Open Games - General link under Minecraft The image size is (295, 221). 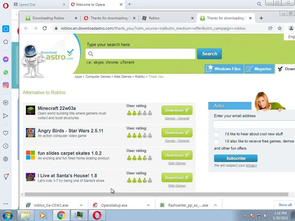pyautogui.click(x=177, y=118)
